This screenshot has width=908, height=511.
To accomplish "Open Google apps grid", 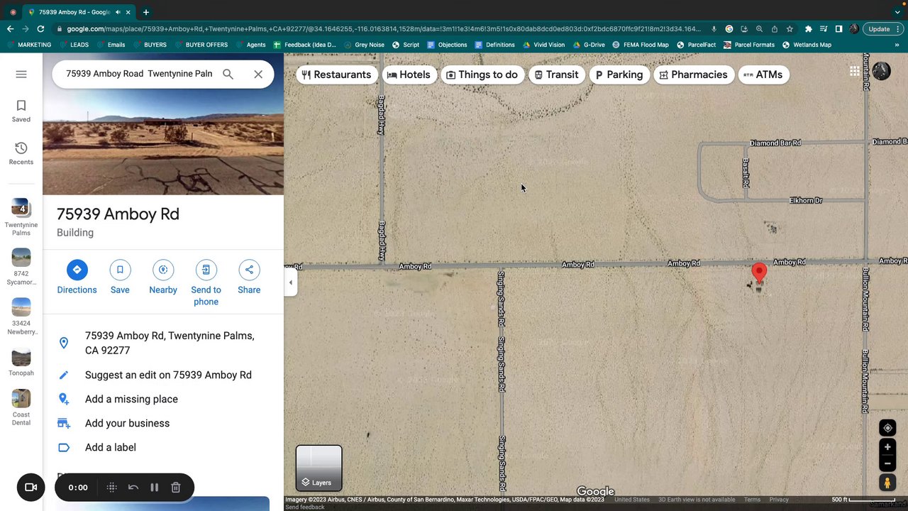I will point(855,71).
